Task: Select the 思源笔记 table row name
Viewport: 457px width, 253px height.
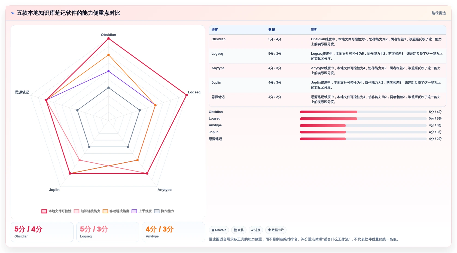Action: point(218,97)
